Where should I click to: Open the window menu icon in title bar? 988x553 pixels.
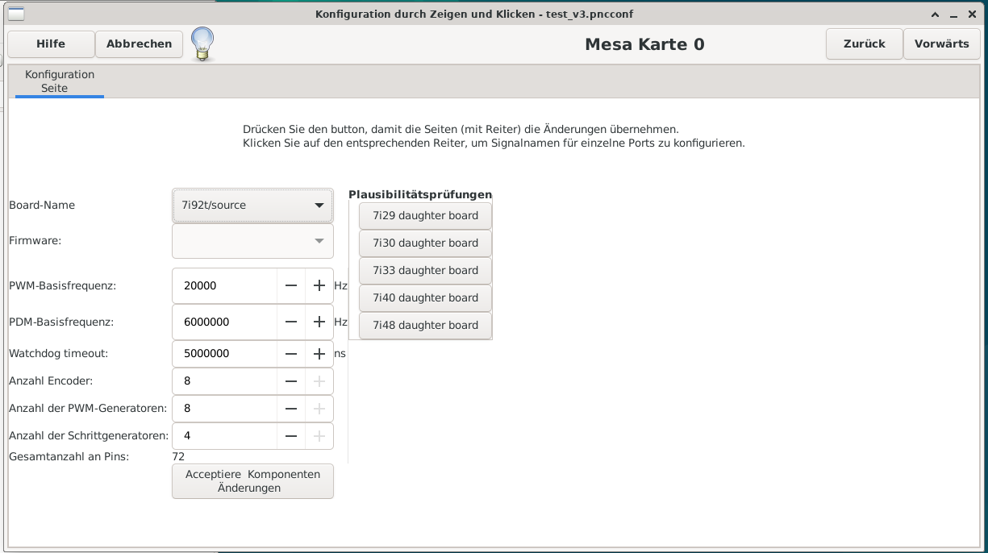(x=15, y=14)
